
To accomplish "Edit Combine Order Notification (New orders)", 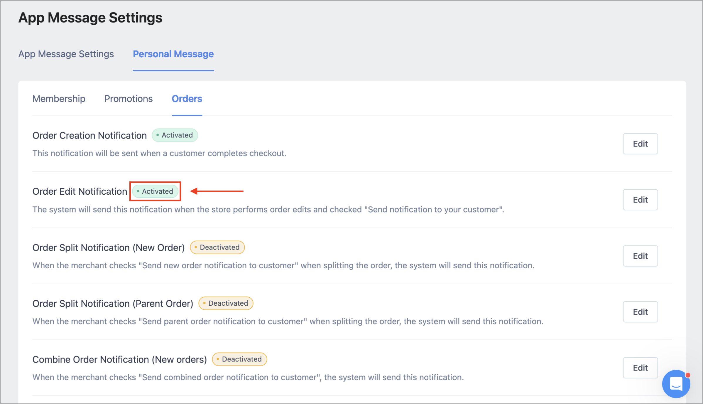I will click(640, 368).
